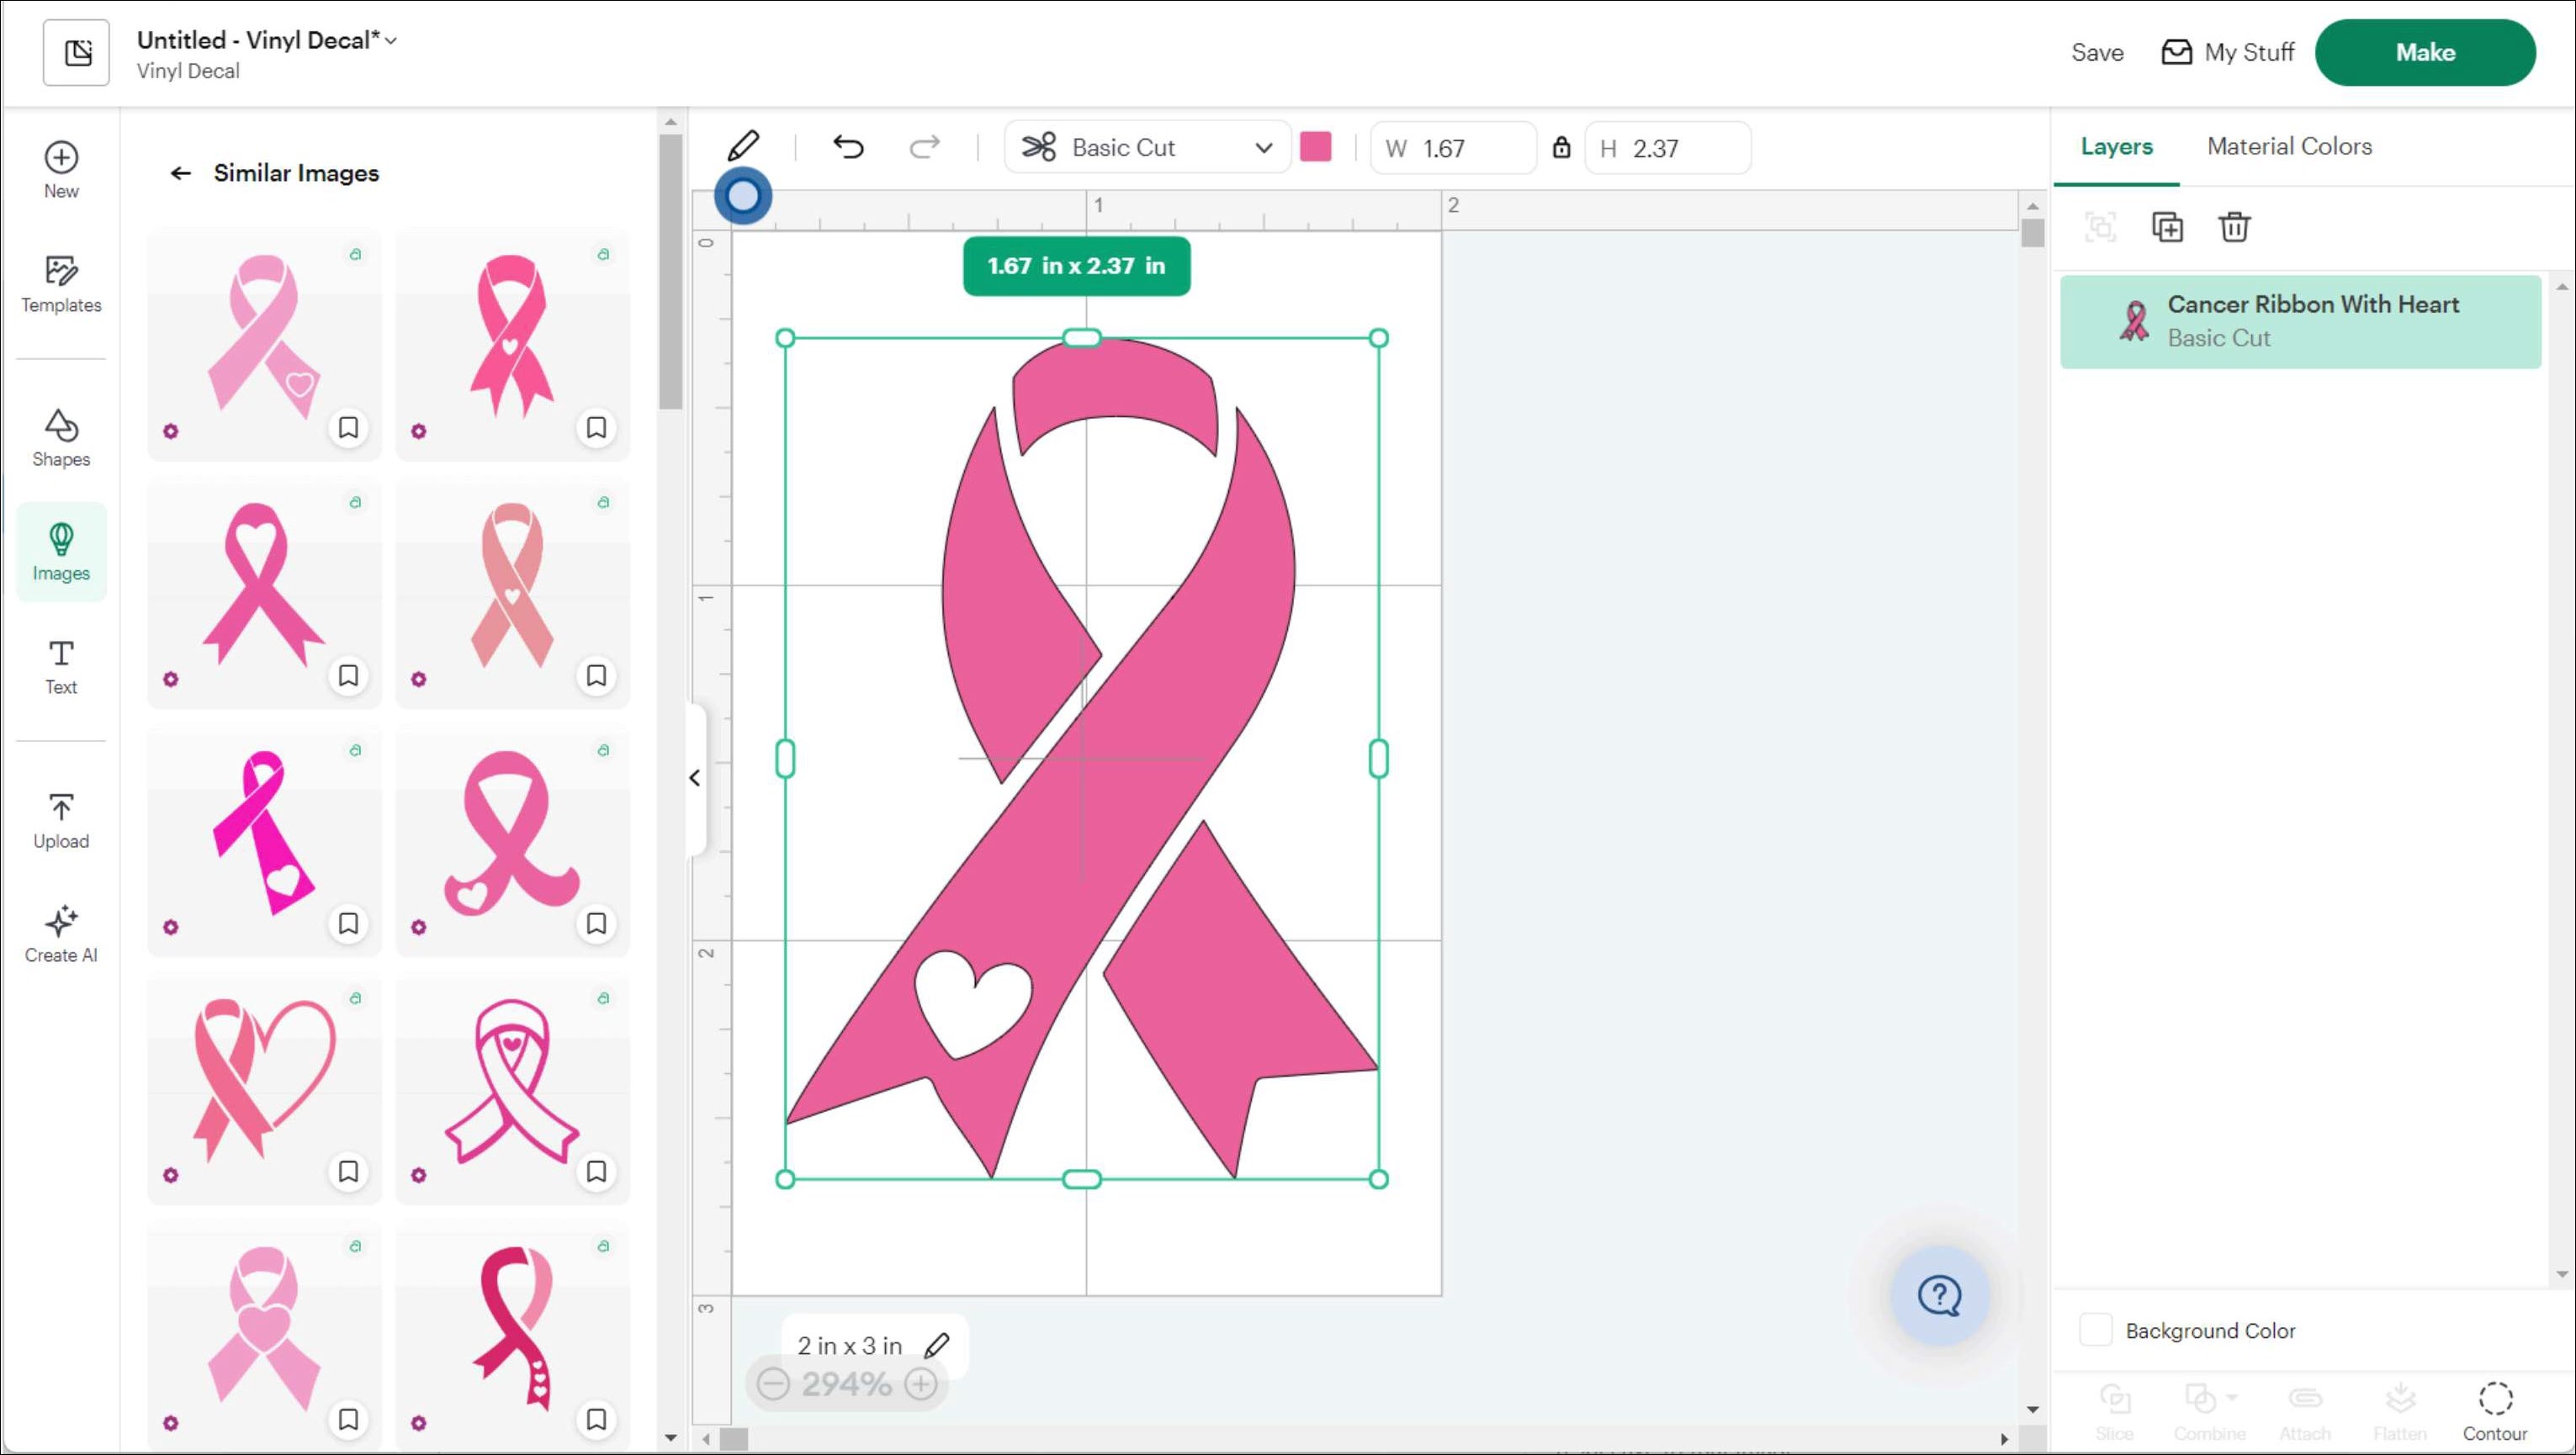This screenshot has width=2576, height=1455.
Task: Open the Upload panel
Action: pyautogui.click(x=60, y=820)
